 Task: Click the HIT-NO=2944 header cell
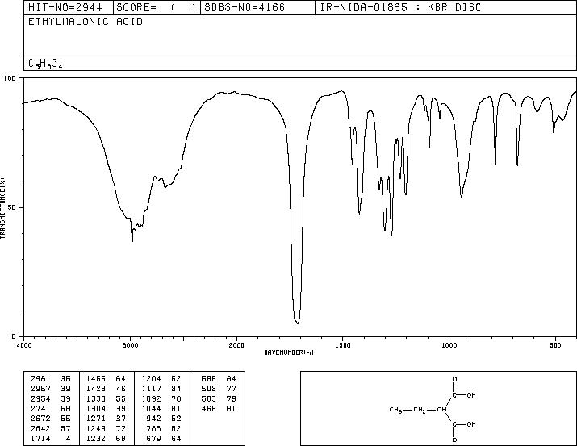click(x=69, y=7)
